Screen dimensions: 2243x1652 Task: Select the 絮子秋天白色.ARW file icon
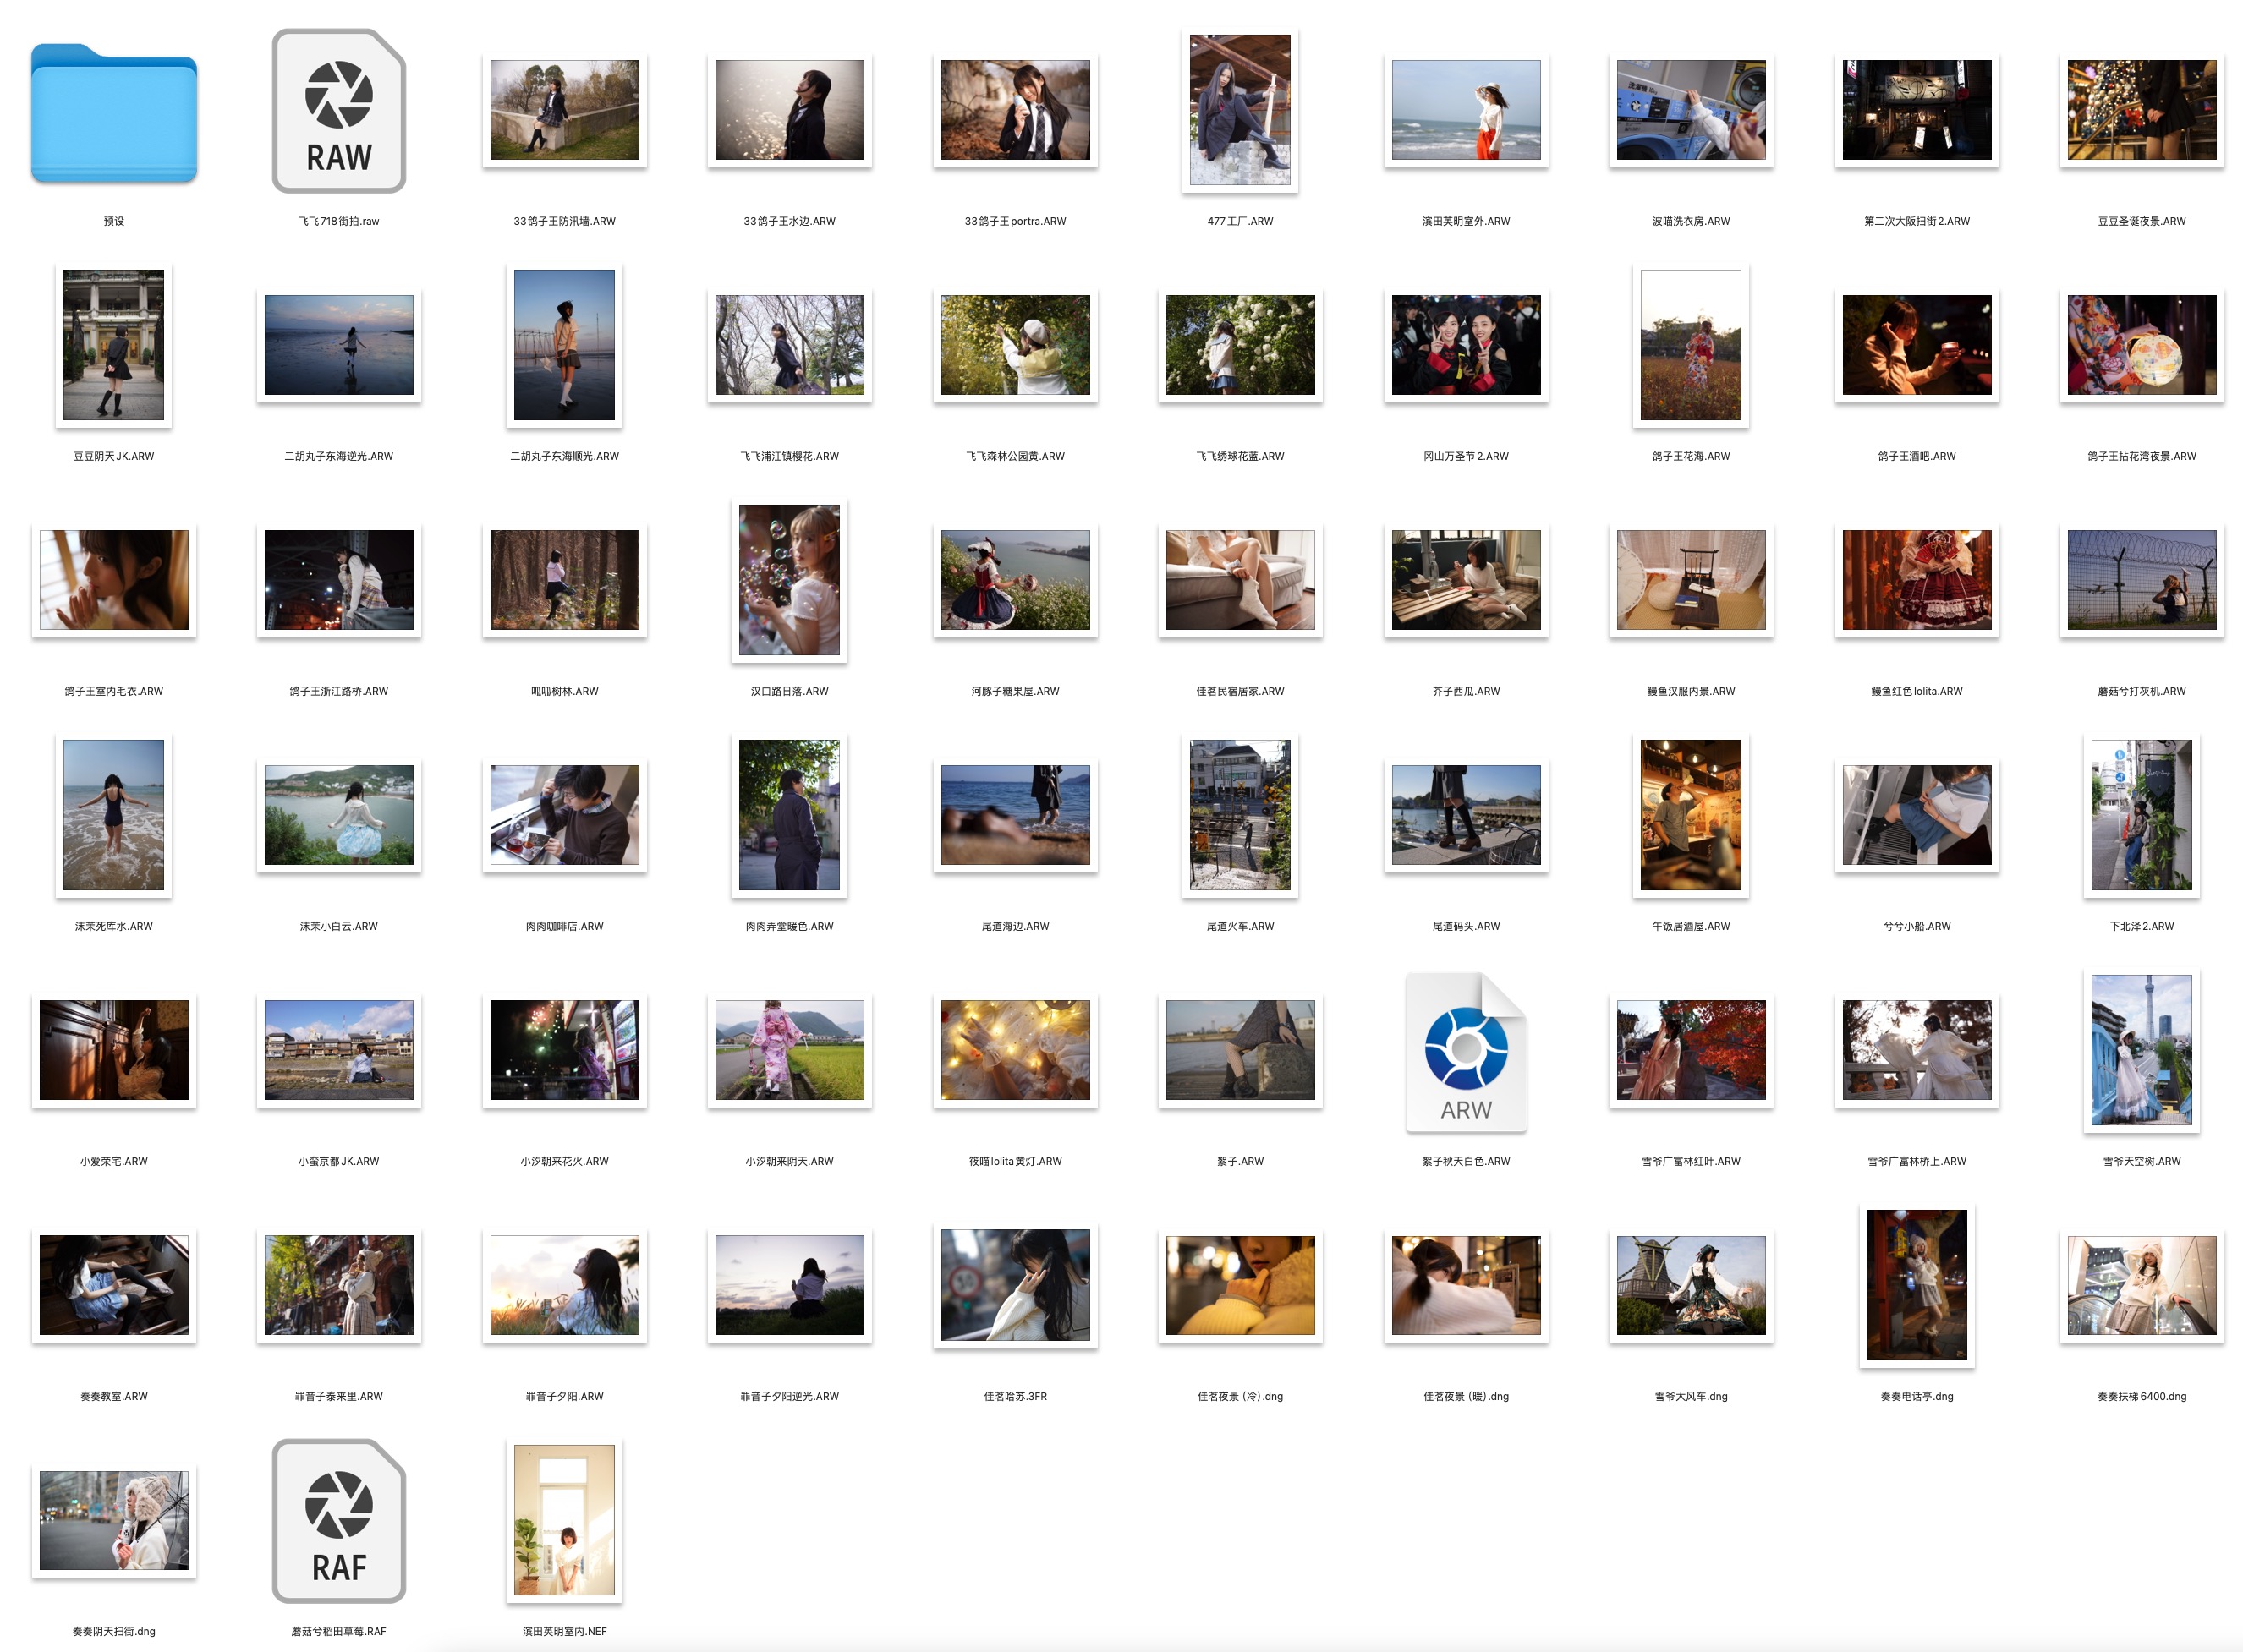1465,1051
